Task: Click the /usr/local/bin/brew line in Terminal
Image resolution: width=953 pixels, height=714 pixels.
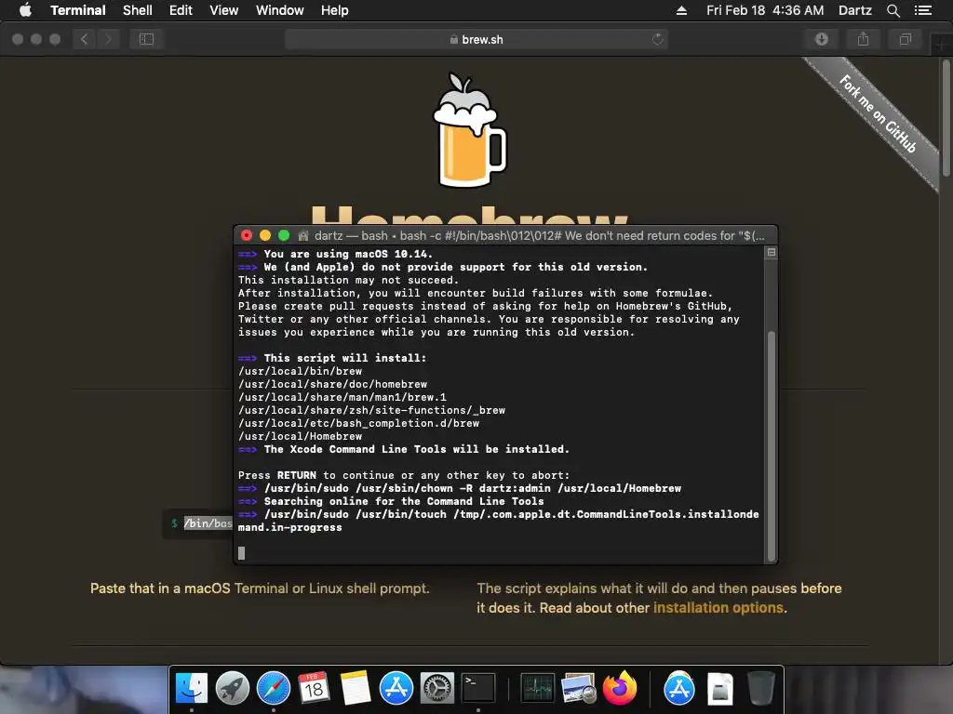Action: (x=301, y=371)
